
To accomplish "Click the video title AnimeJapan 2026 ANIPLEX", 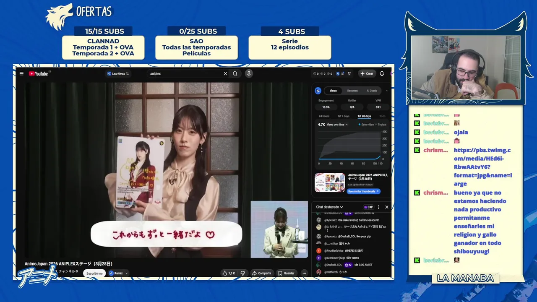I will point(68,264).
